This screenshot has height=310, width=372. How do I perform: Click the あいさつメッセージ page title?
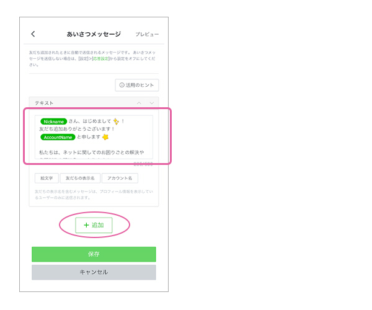[94, 34]
